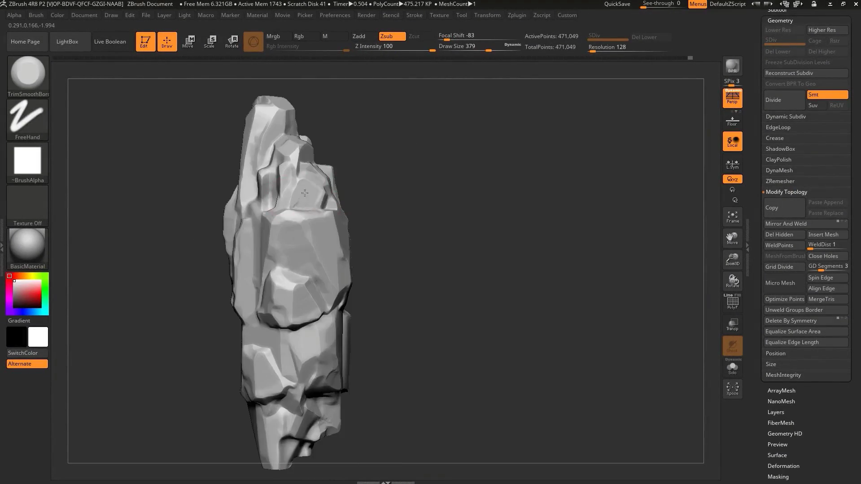Click the Frame mesh icon
Viewport: 861px width, 484px height.
(x=732, y=217)
